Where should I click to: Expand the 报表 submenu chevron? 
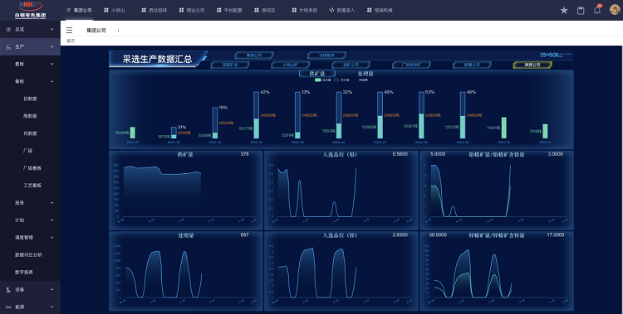click(x=52, y=203)
